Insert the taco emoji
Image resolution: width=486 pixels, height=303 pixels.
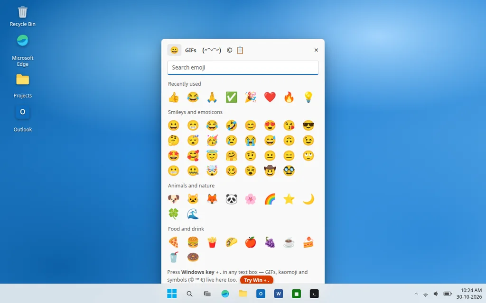coord(231,242)
